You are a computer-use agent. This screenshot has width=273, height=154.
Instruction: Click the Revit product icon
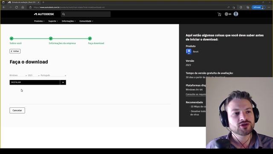coord(189,51)
